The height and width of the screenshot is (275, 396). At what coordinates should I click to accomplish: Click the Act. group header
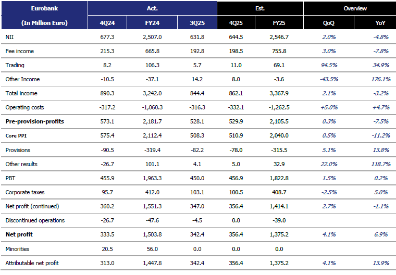point(152,8)
